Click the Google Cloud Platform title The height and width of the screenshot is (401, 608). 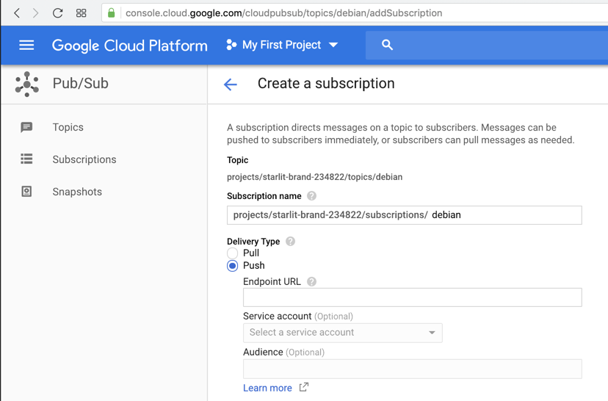130,46
